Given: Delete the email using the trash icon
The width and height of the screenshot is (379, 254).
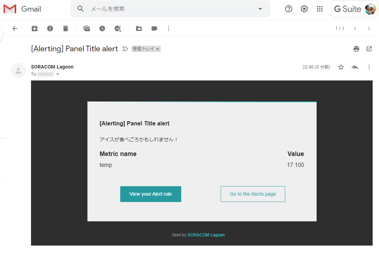Looking at the screenshot, I should (66, 28).
